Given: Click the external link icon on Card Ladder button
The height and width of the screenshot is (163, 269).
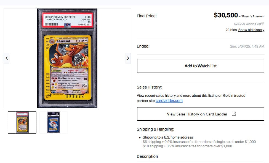Looking at the screenshot, I should click(x=234, y=114).
